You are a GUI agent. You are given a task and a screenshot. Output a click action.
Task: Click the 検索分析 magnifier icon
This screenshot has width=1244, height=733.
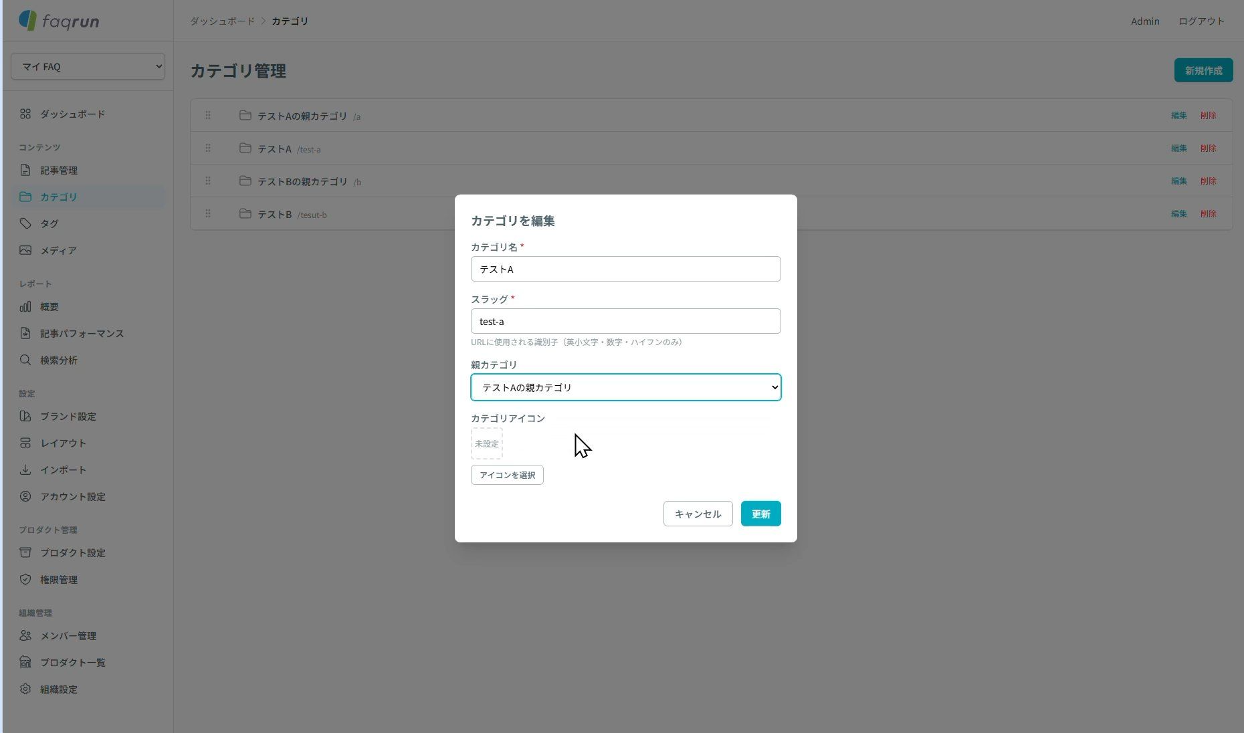click(25, 360)
